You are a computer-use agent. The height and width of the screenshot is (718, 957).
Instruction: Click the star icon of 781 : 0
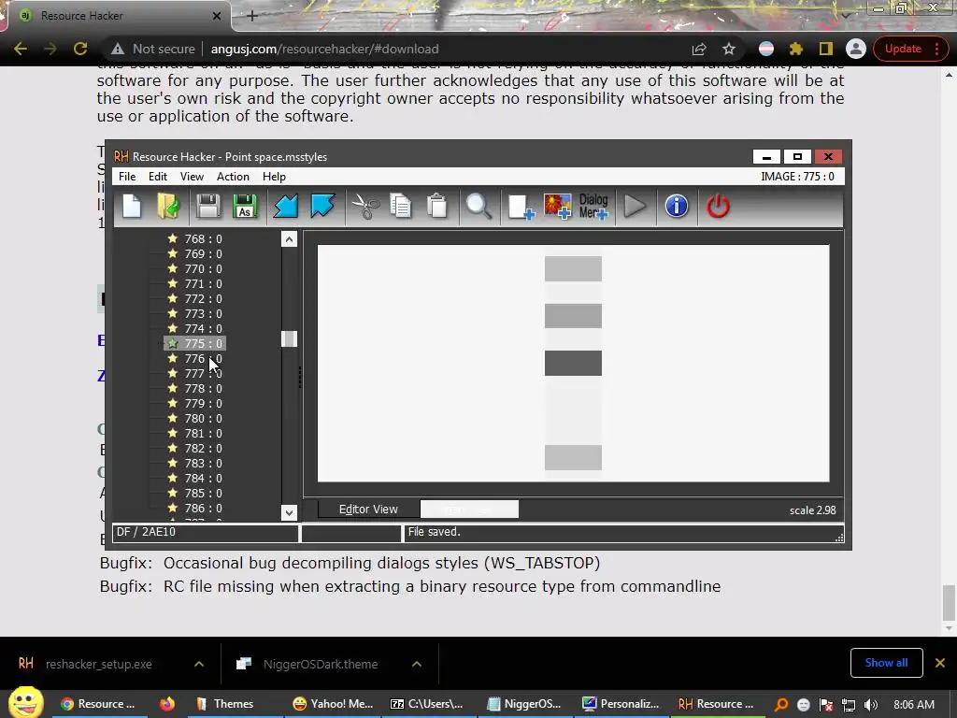173,433
